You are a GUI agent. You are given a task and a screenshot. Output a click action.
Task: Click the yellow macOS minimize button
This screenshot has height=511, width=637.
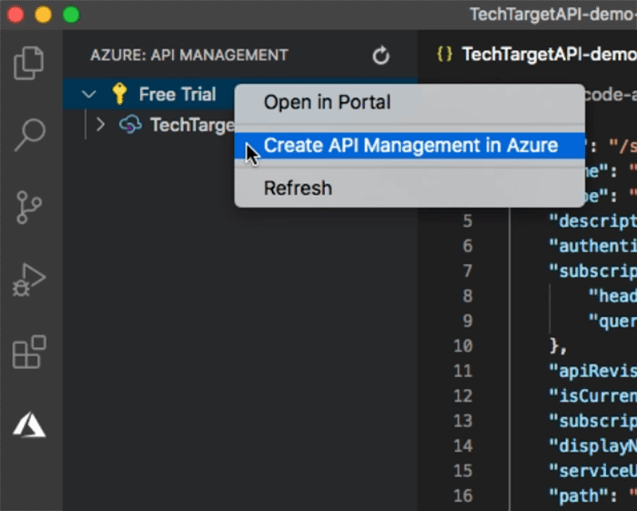pos(43,15)
